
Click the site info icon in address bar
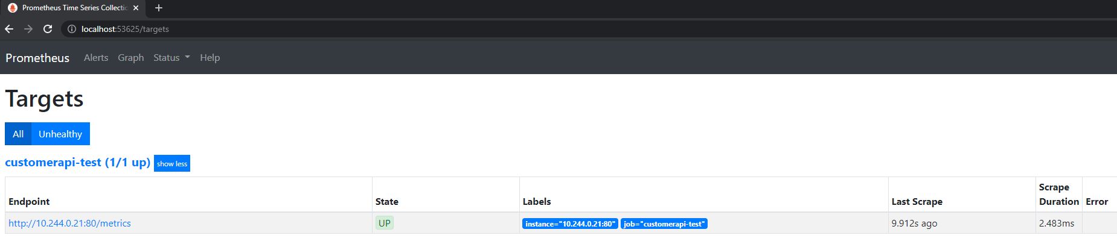(x=71, y=29)
